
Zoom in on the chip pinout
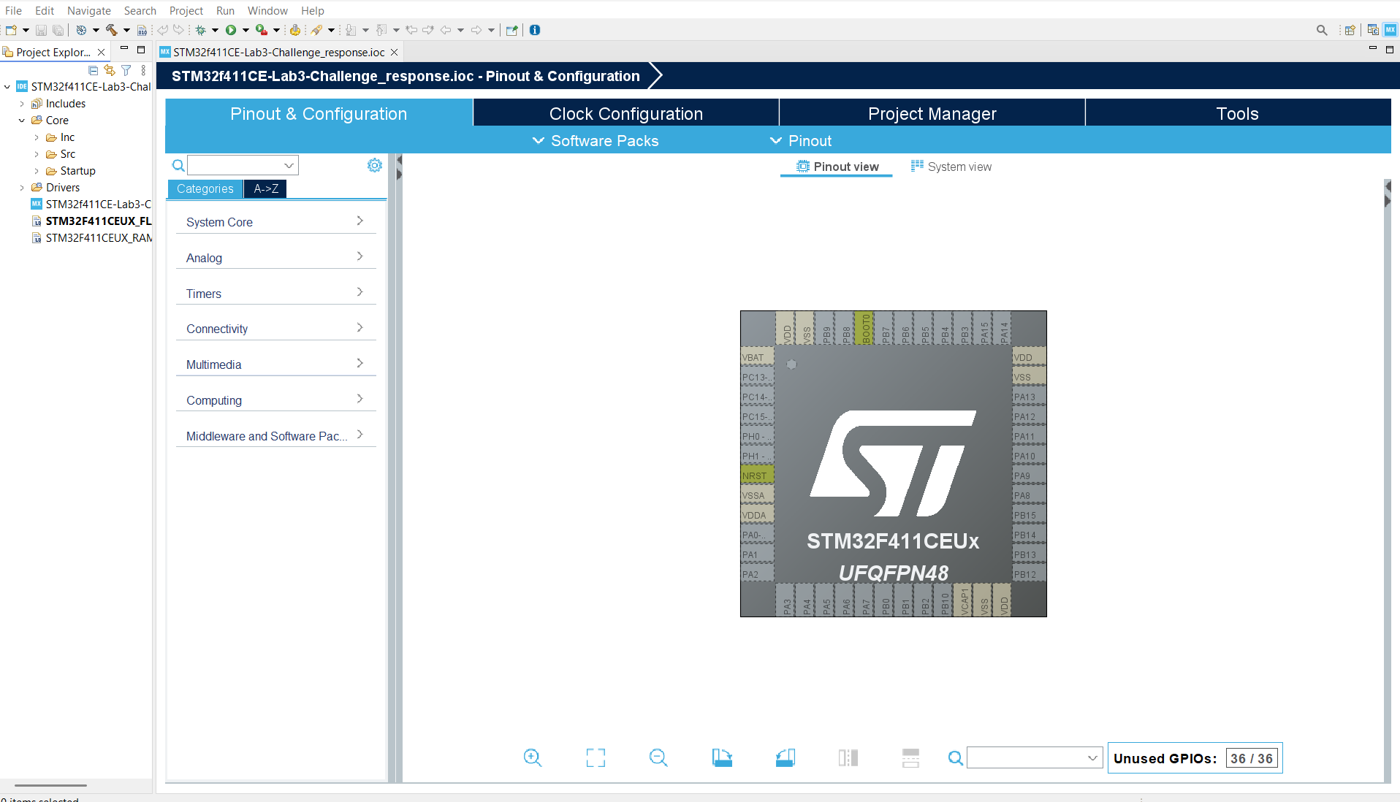tap(533, 758)
